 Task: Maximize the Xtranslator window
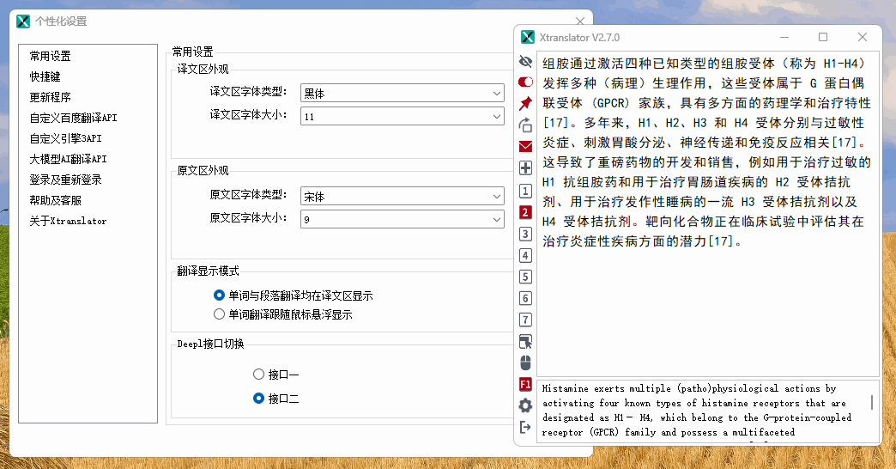(x=823, y=37)
